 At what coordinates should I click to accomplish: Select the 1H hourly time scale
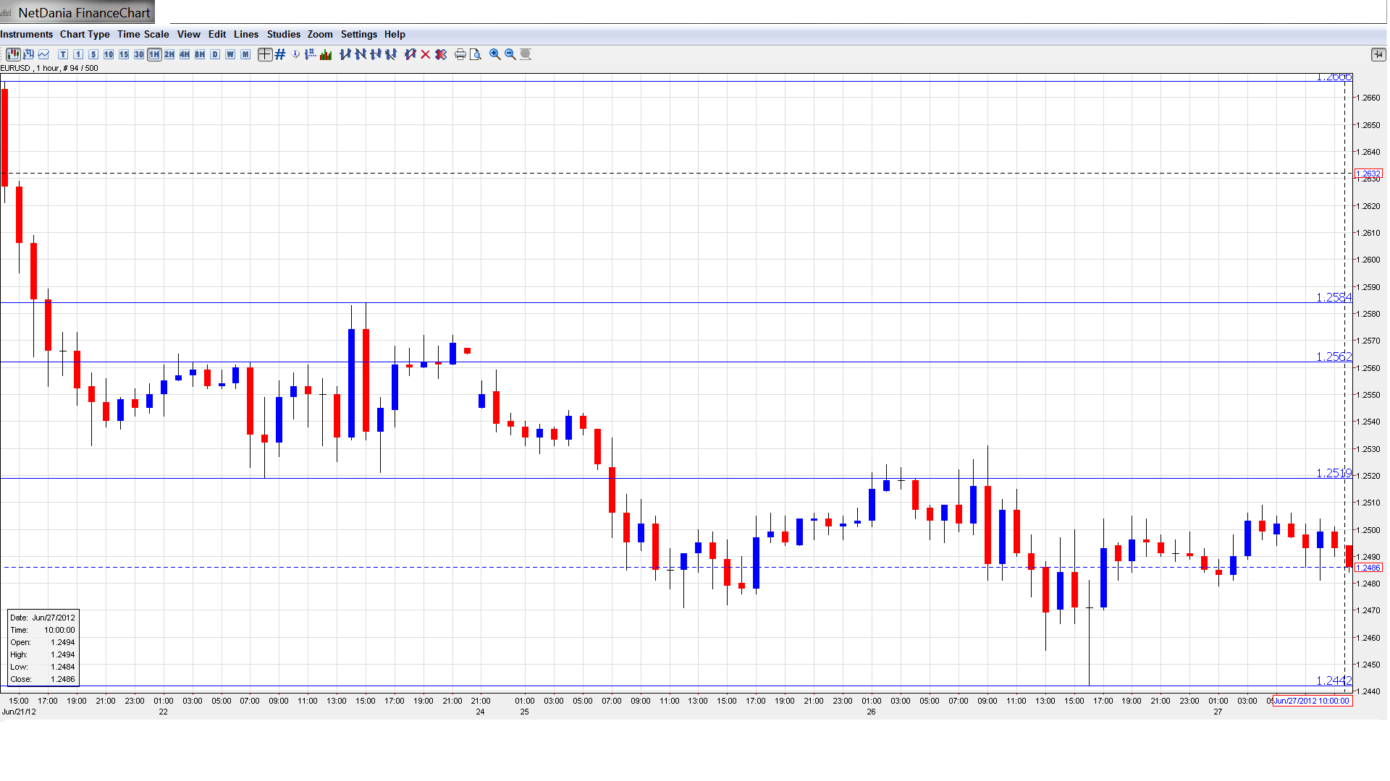154,54
